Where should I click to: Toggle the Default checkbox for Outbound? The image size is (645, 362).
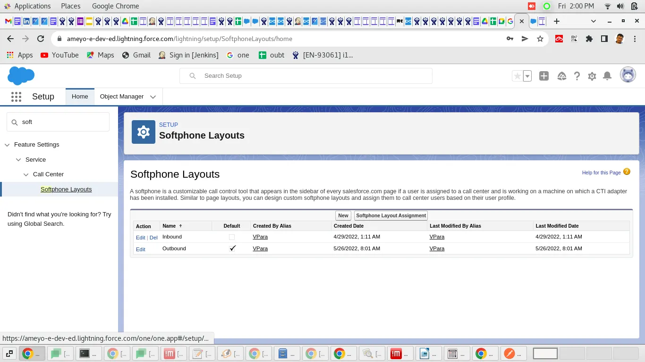pos(232,248)
